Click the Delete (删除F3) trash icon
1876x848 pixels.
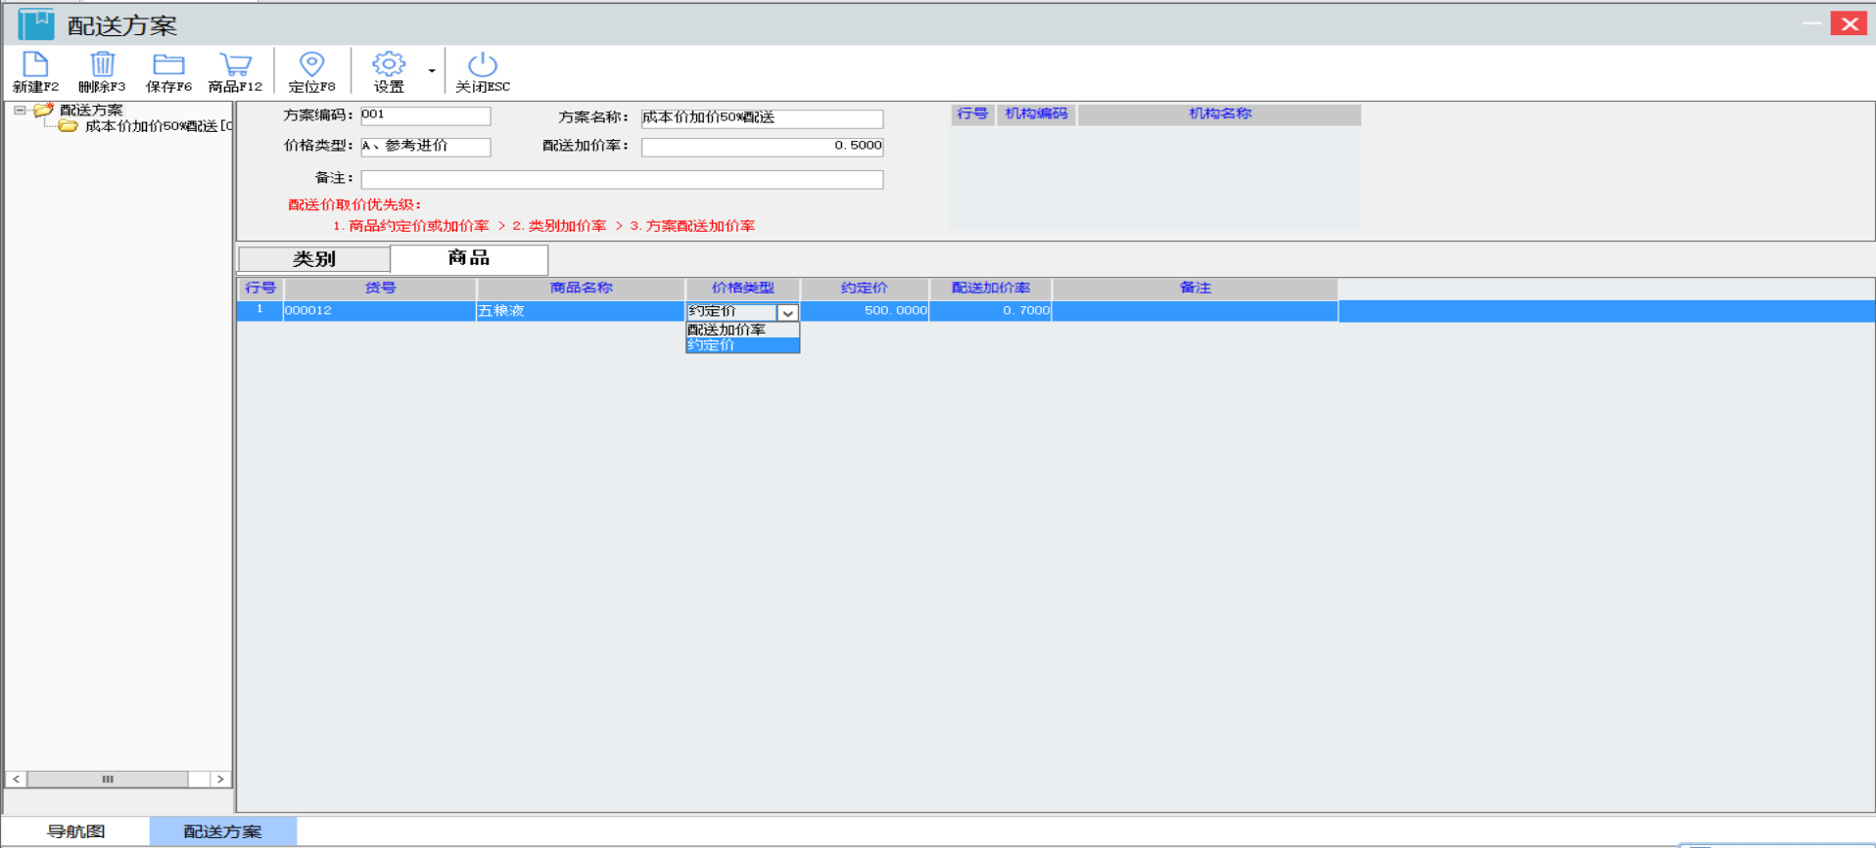tap(102, 66)
